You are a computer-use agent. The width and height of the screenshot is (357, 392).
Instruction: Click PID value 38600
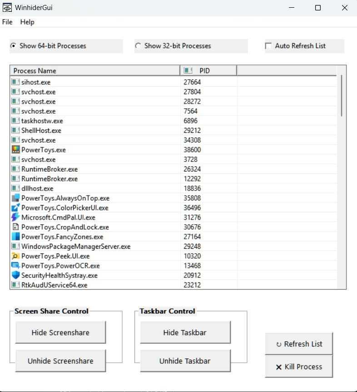(192, 150)
